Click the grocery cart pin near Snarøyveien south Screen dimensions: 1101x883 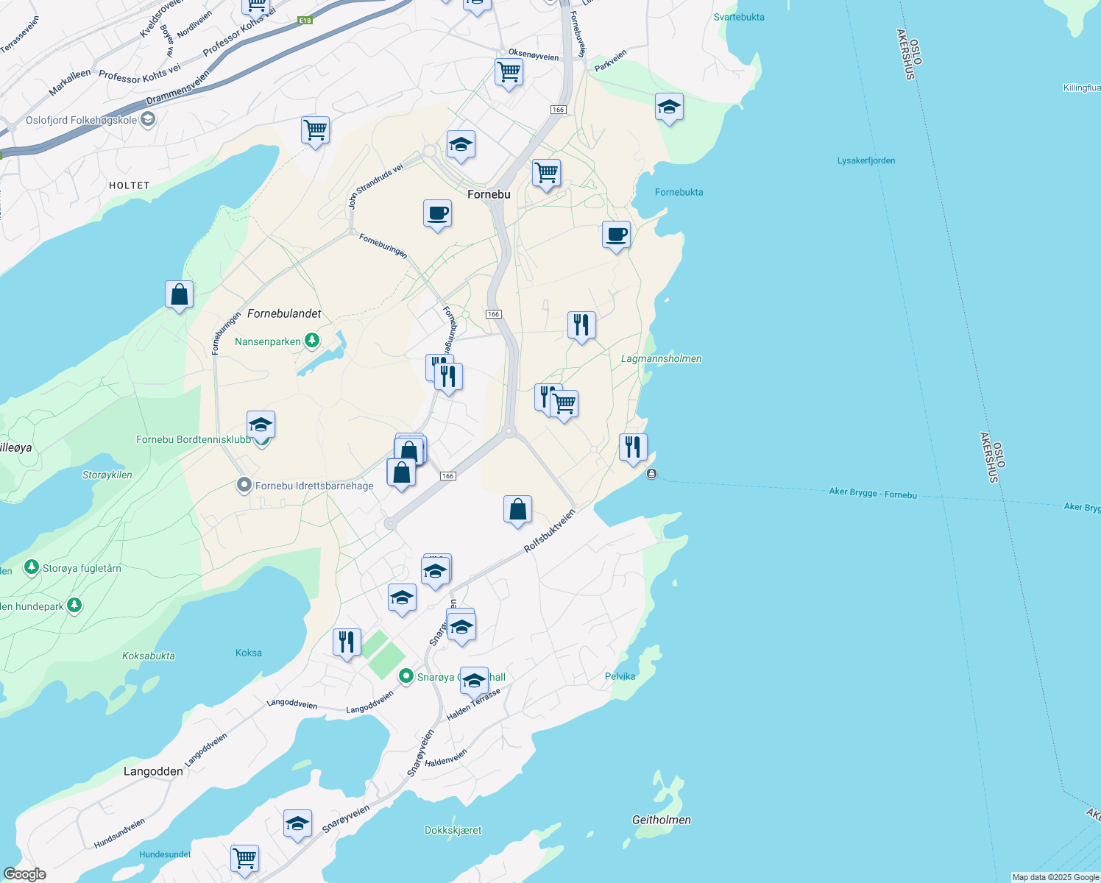click(x=244, y=859)
